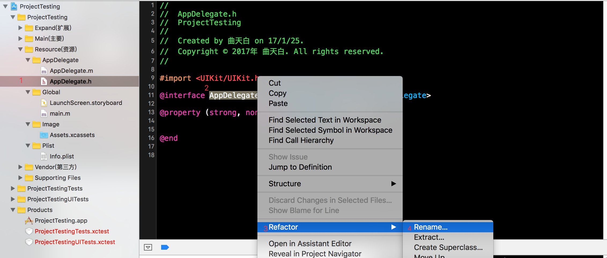This screenshot has width=607, height=258.
Task: Open the Info.plist file icon
Action: (44, 156)
